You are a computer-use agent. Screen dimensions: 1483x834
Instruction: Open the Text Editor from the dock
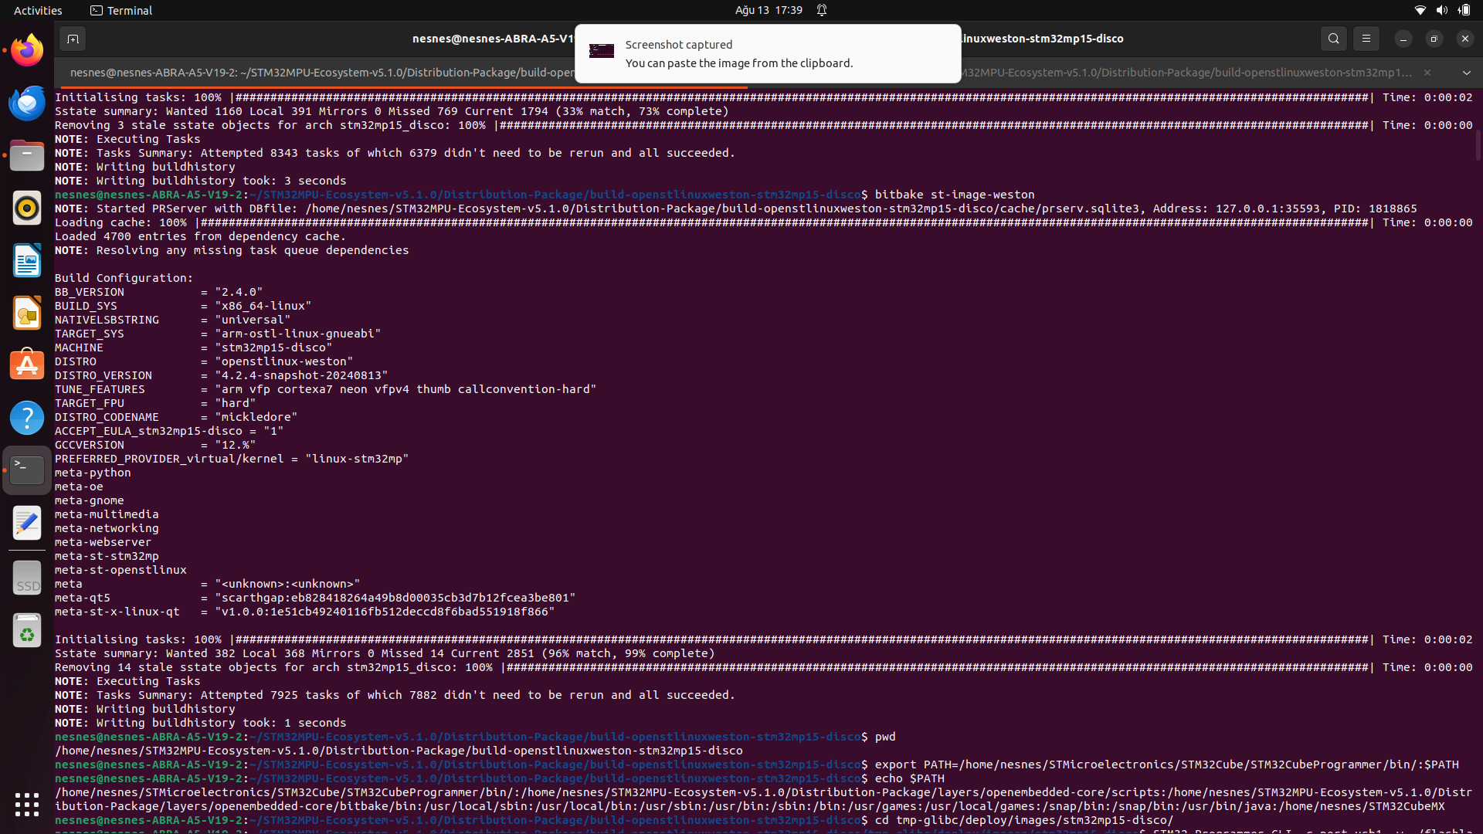click(x=27, y=522)
